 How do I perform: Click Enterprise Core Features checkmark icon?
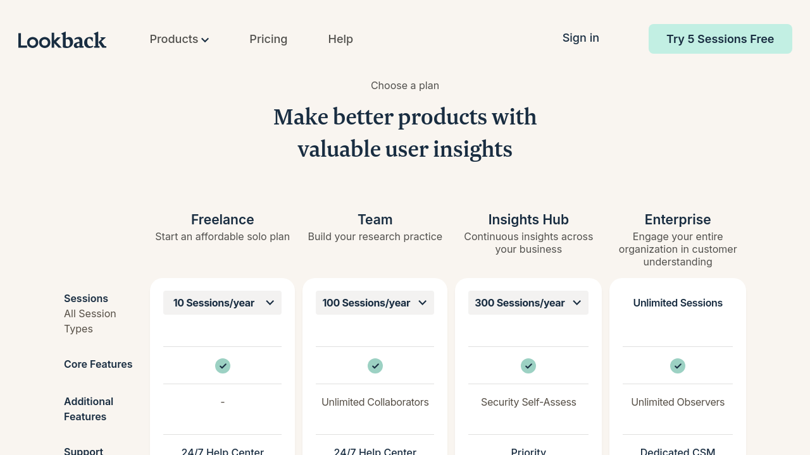click(678, 366)
